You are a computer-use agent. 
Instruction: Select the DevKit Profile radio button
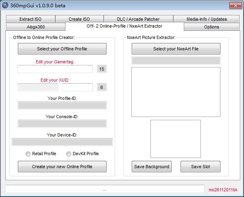tap(69, 154)
